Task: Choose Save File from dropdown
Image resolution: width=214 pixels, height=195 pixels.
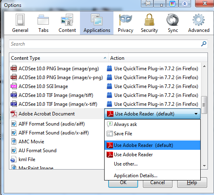Action: (153, 134)
